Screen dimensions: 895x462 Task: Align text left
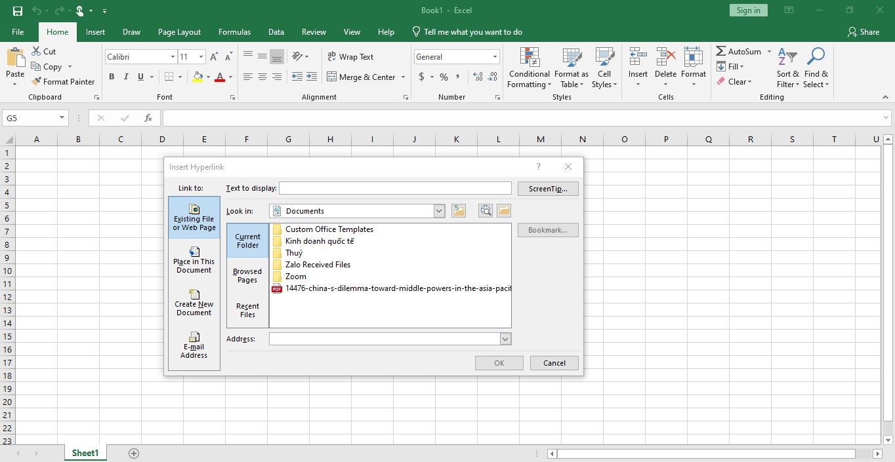[x=247, y=77]
